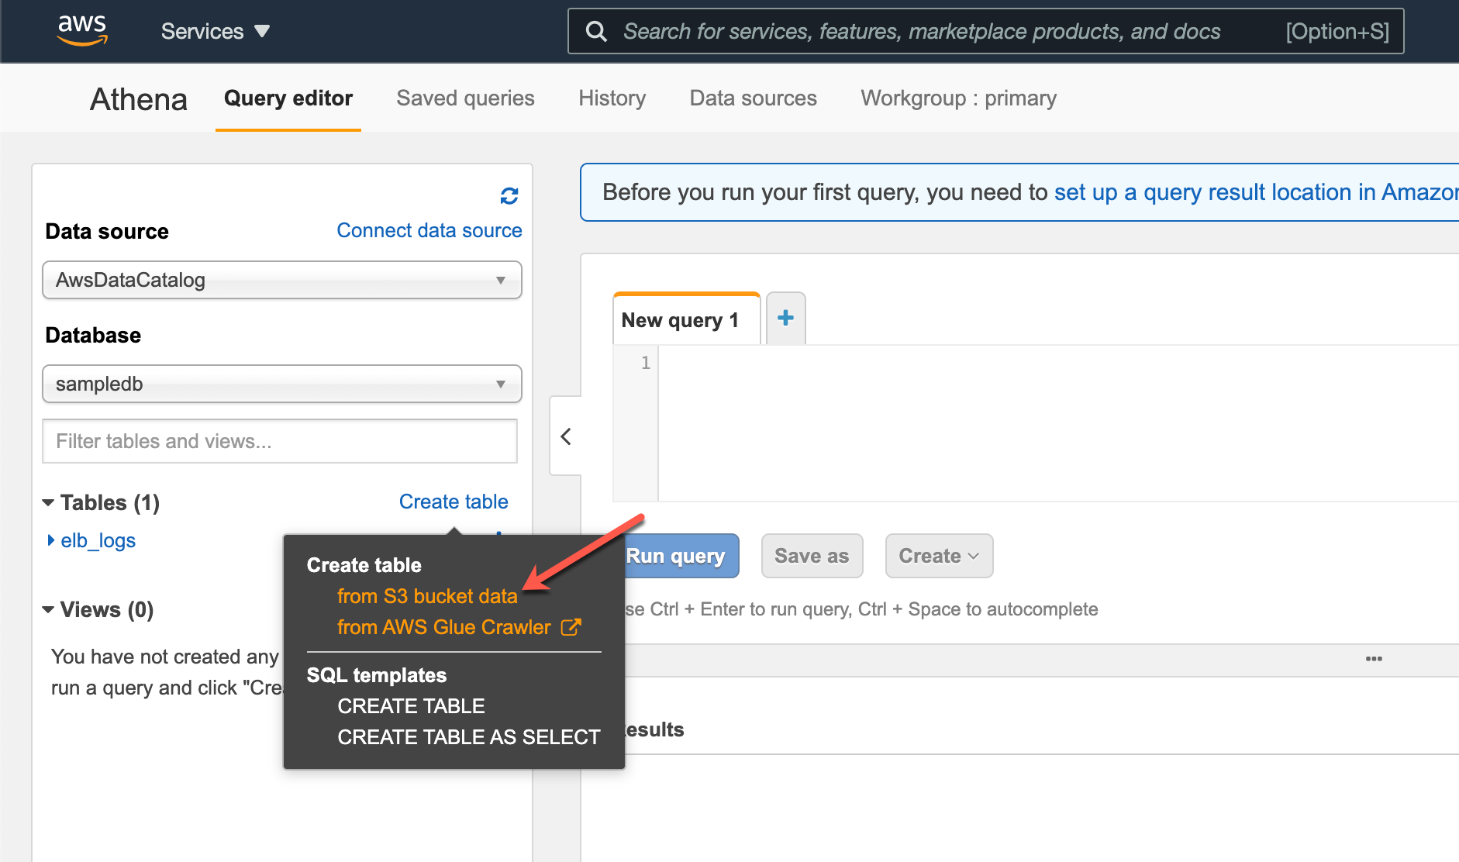Refresh the data source panel
1459x862 pixels.
[509, 196]
